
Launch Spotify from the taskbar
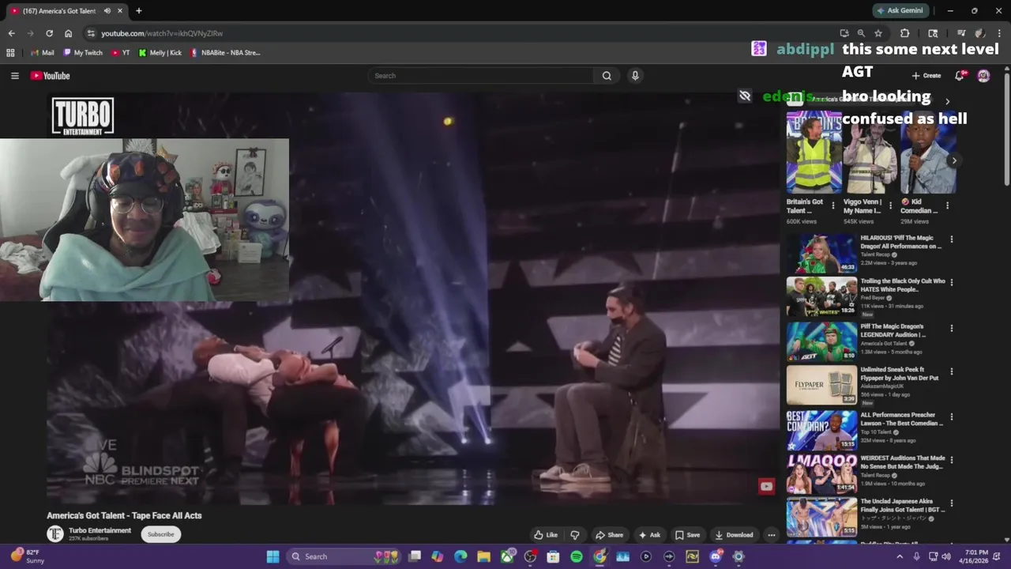tap(577, 556)
